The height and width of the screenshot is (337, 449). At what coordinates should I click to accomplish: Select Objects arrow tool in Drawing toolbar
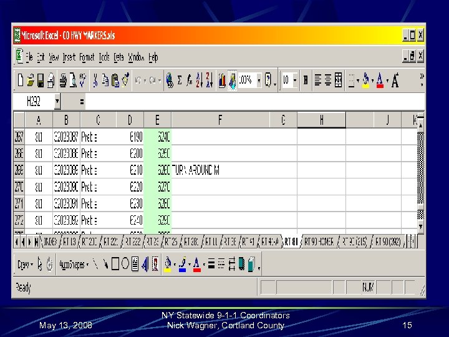(39, 264)
